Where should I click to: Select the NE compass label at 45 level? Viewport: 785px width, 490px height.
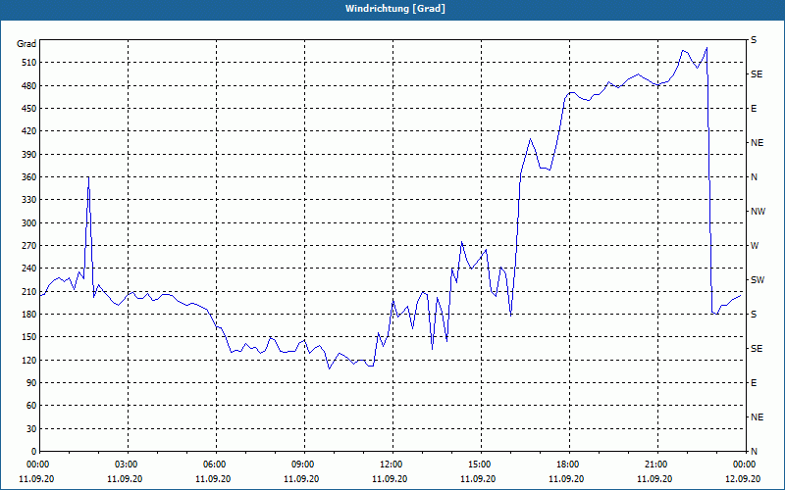coord(757,417)
